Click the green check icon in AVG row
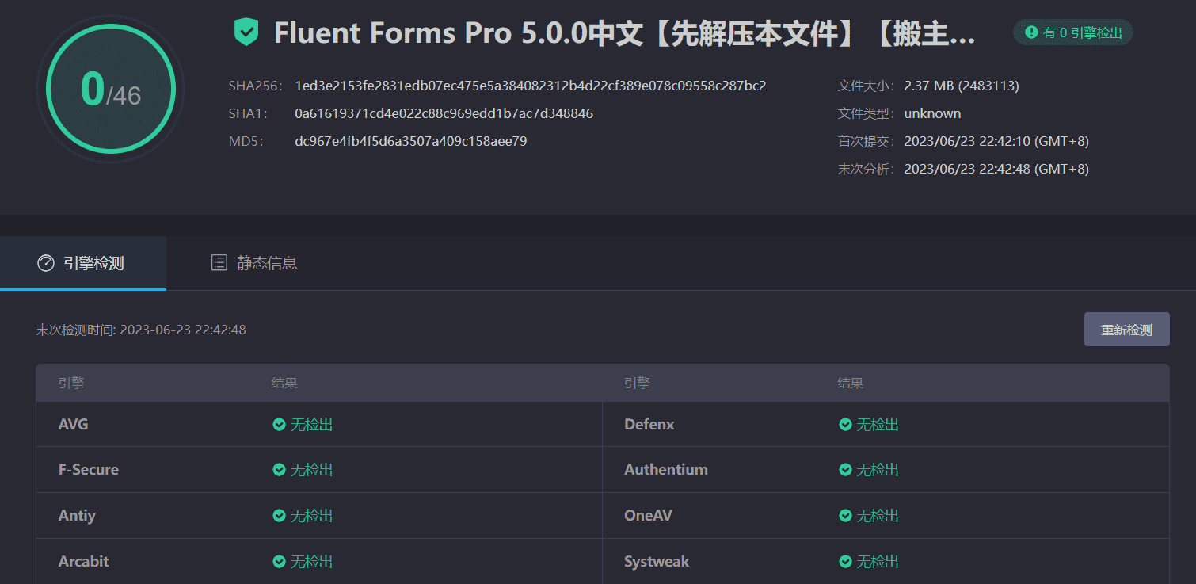The height and width of the screenshot is (584, 1196). tap(279, 425)
